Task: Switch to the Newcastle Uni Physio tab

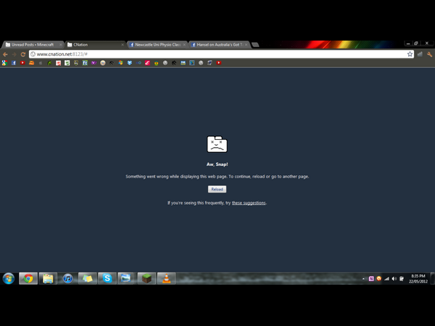Action: coord(157,45)
